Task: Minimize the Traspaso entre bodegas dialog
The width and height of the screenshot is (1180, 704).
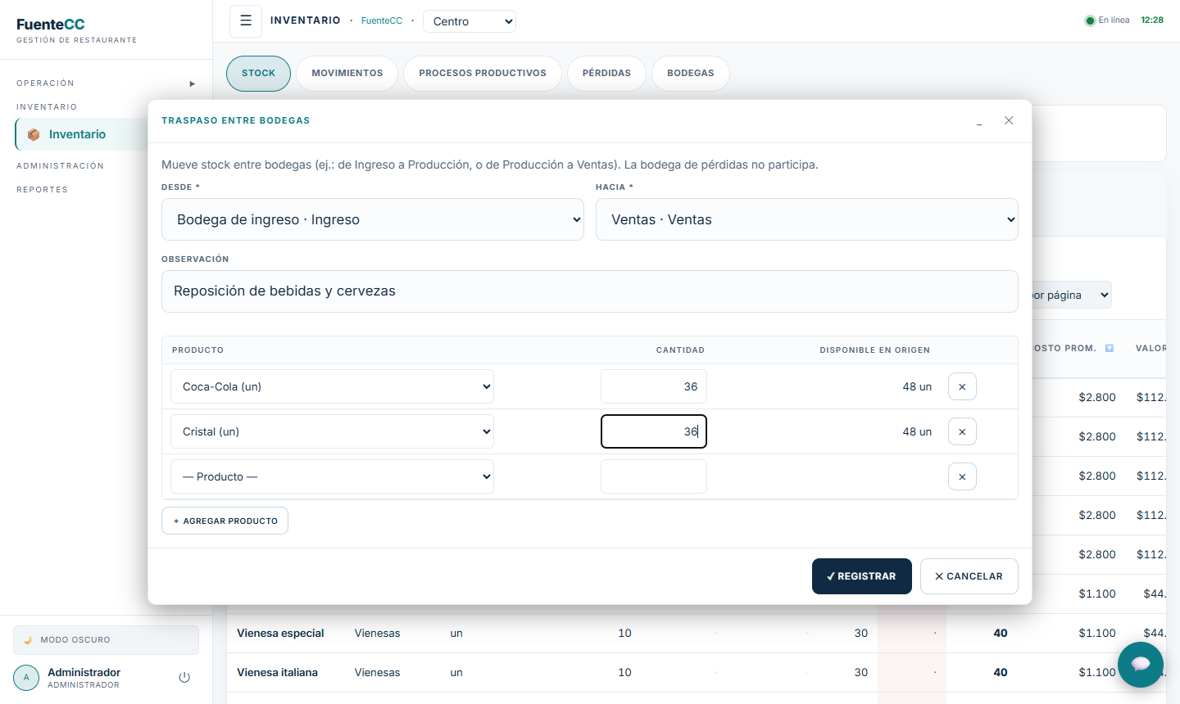Action: pyautogui.click(x=979, y=121)
